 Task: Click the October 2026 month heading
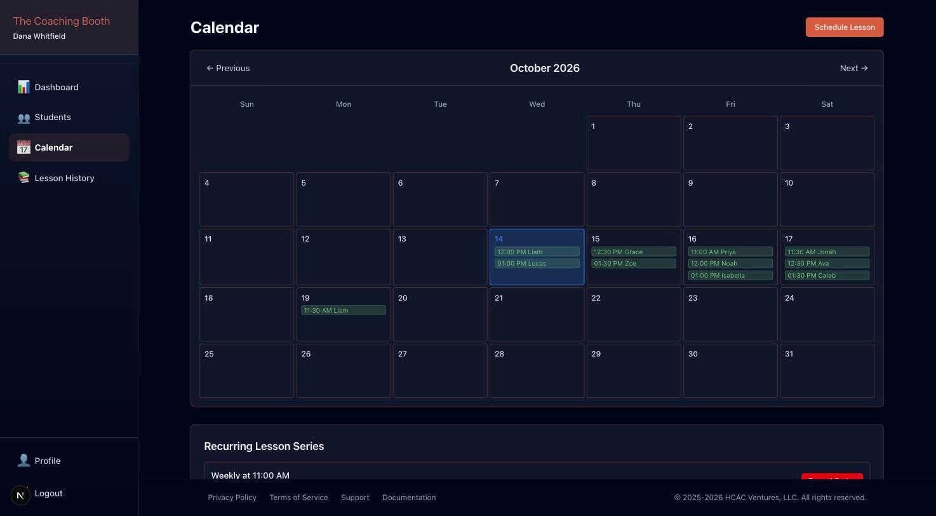[x=545, y=68]
